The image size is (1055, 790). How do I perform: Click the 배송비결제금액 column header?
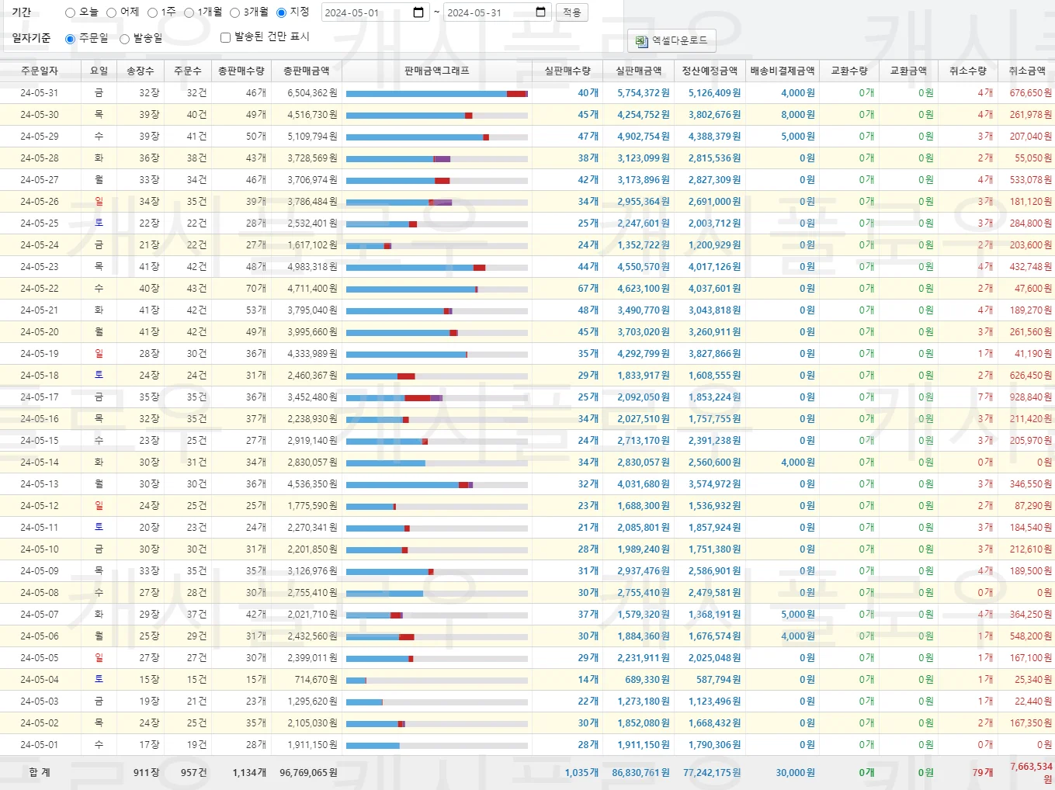pyautogui.click(x=783, y=71)
